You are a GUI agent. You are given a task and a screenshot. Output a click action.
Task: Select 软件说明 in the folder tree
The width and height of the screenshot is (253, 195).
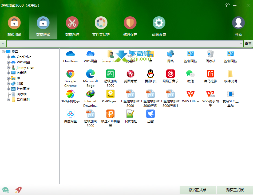23,100
